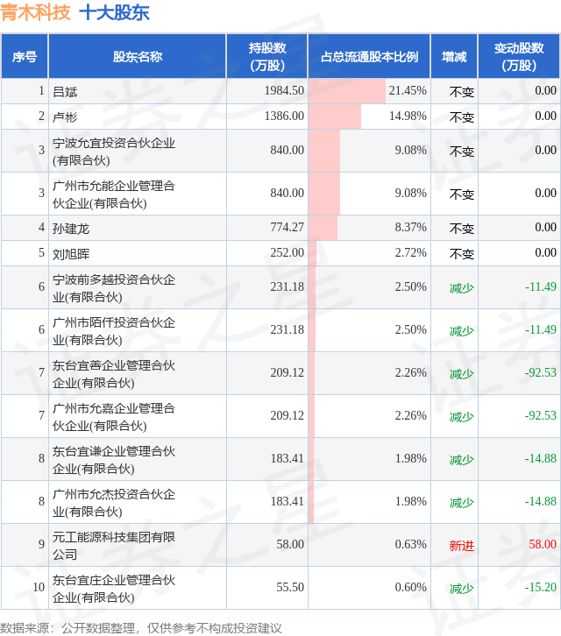Viewport: 561px width, 636px height.
Task: Click shareholder name 刘旭晖
Action: point(71,254)
